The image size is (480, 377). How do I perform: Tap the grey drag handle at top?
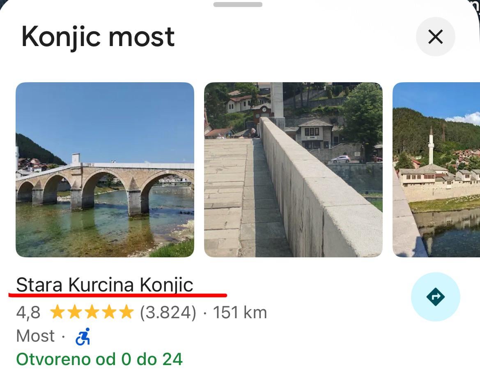click(x=238, y=5)
